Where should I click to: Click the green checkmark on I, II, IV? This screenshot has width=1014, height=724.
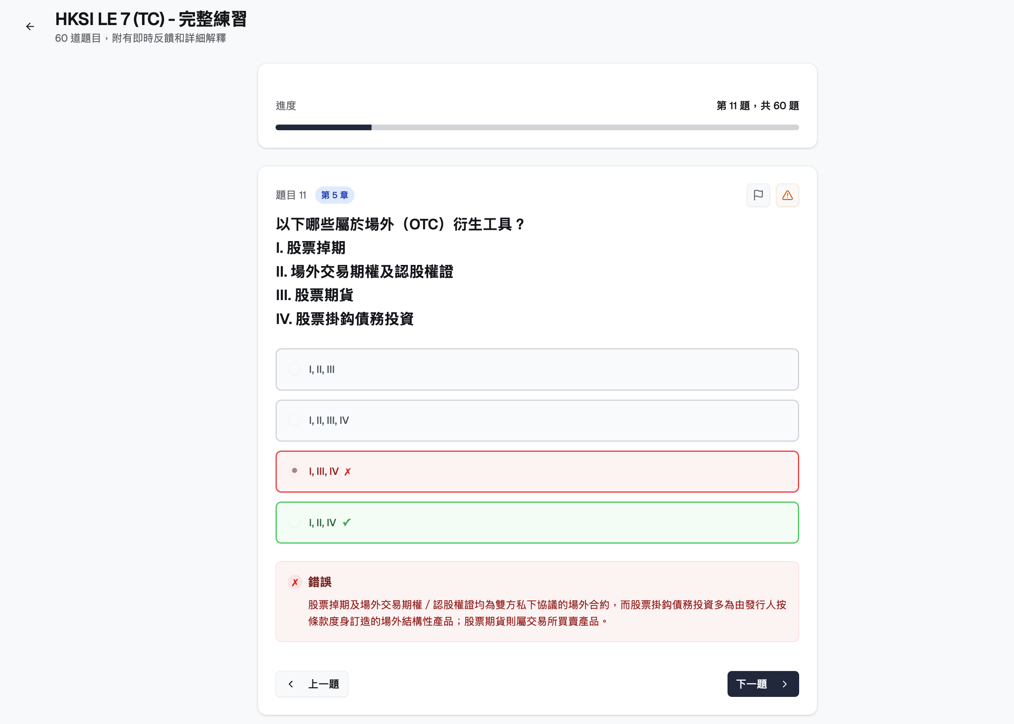347,523
